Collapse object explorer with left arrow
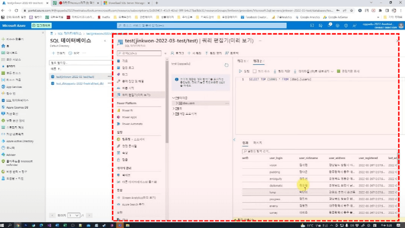405x228 pixels. coord(234,140)
